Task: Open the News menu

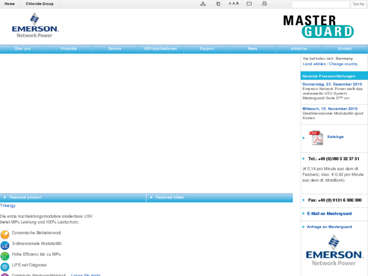Action: coord(253,49)
